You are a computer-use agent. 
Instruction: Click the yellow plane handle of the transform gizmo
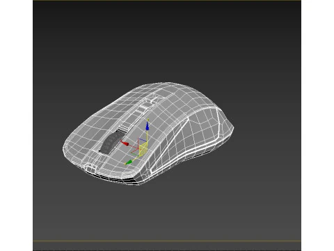[143, 149]
